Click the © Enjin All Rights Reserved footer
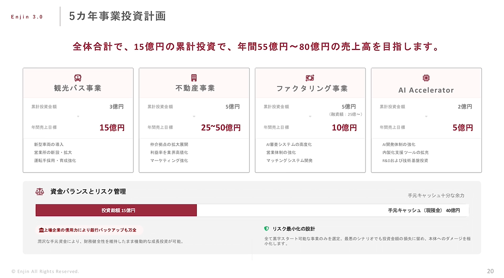Viewport: 504px width, 278px height. pos(45,271)
